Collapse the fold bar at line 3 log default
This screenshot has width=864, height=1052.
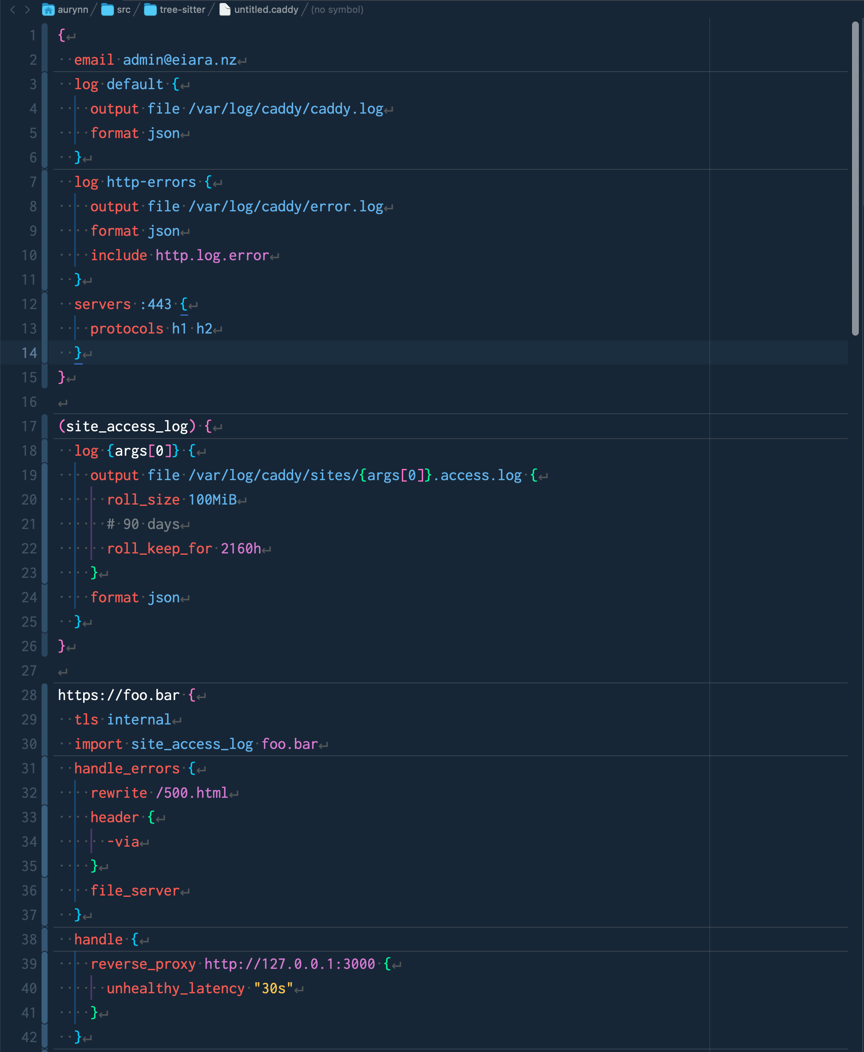pyautogui.click(x=45, y=120)
